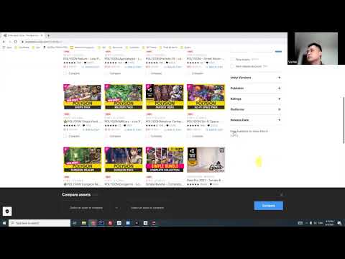Add POLYGON Shops Pack to cart
This screenshot has width=345, height=259.
(91, 129)
